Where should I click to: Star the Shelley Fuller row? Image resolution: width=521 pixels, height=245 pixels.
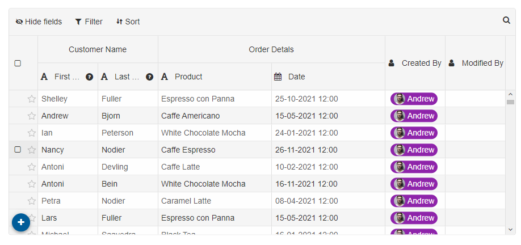pyautogui.click(x=32, y=99)
